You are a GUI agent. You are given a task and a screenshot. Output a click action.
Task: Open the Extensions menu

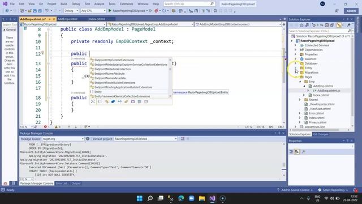pyautogui.click(x=127, y=4)
